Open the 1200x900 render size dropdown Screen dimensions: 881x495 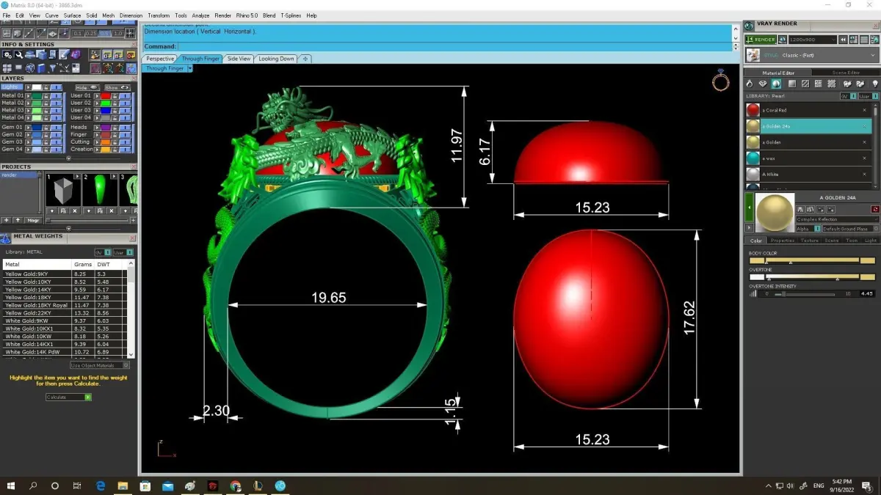(x=813, y=40)
